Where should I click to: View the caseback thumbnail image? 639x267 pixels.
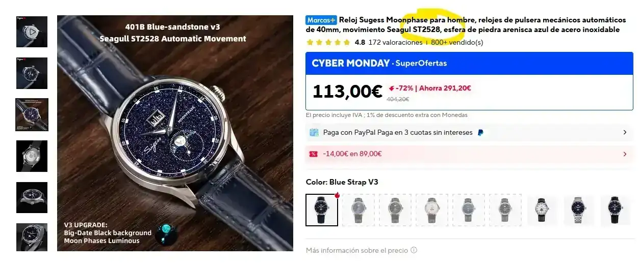coord(32,156)
